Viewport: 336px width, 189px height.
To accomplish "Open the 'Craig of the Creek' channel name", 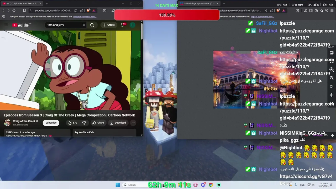I will 24,121.
